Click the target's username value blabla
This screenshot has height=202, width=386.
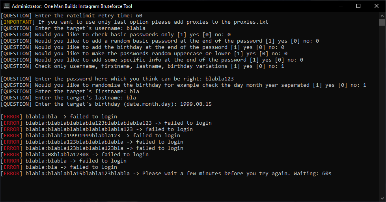point(136,28)
